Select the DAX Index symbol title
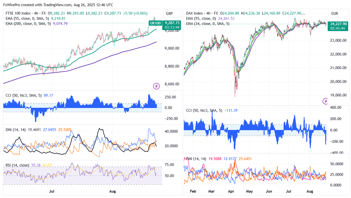The image size is (351, 198). coord(195,14)
